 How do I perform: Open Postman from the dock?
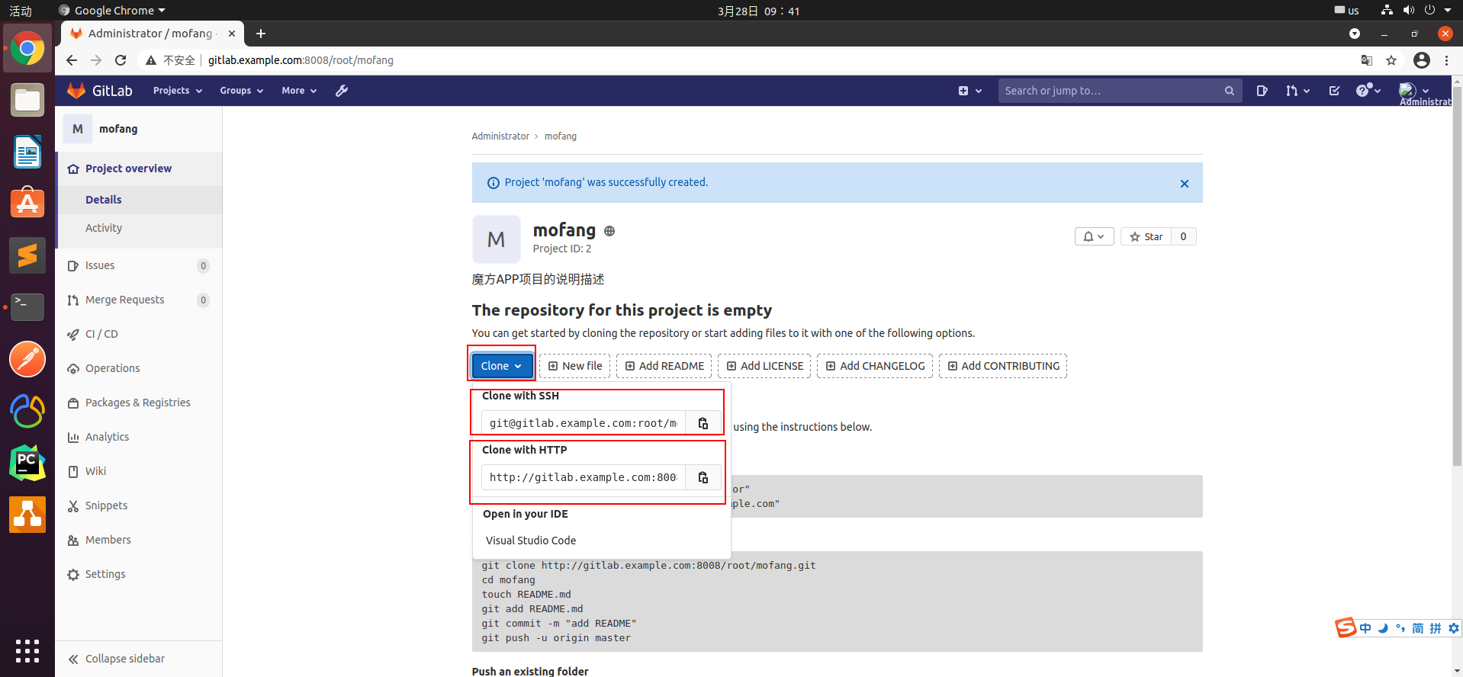[x=27, y=359]
